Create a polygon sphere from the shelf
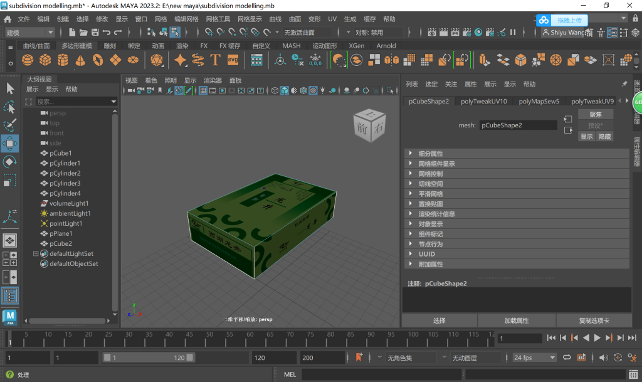 (28, 60)
